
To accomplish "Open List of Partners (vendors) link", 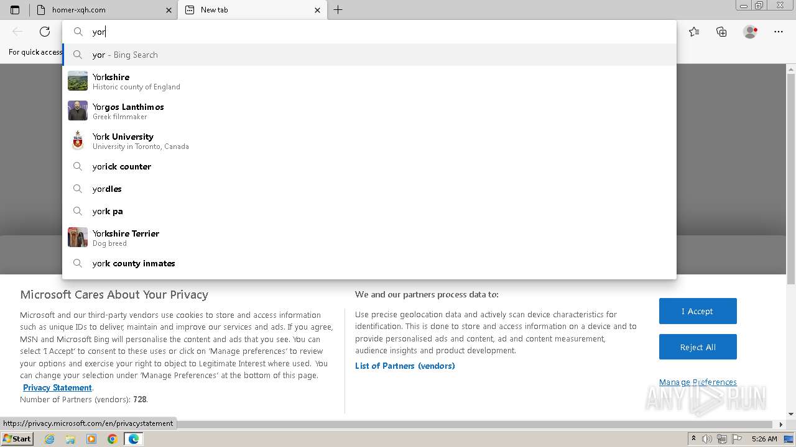I will coord(405,366).
